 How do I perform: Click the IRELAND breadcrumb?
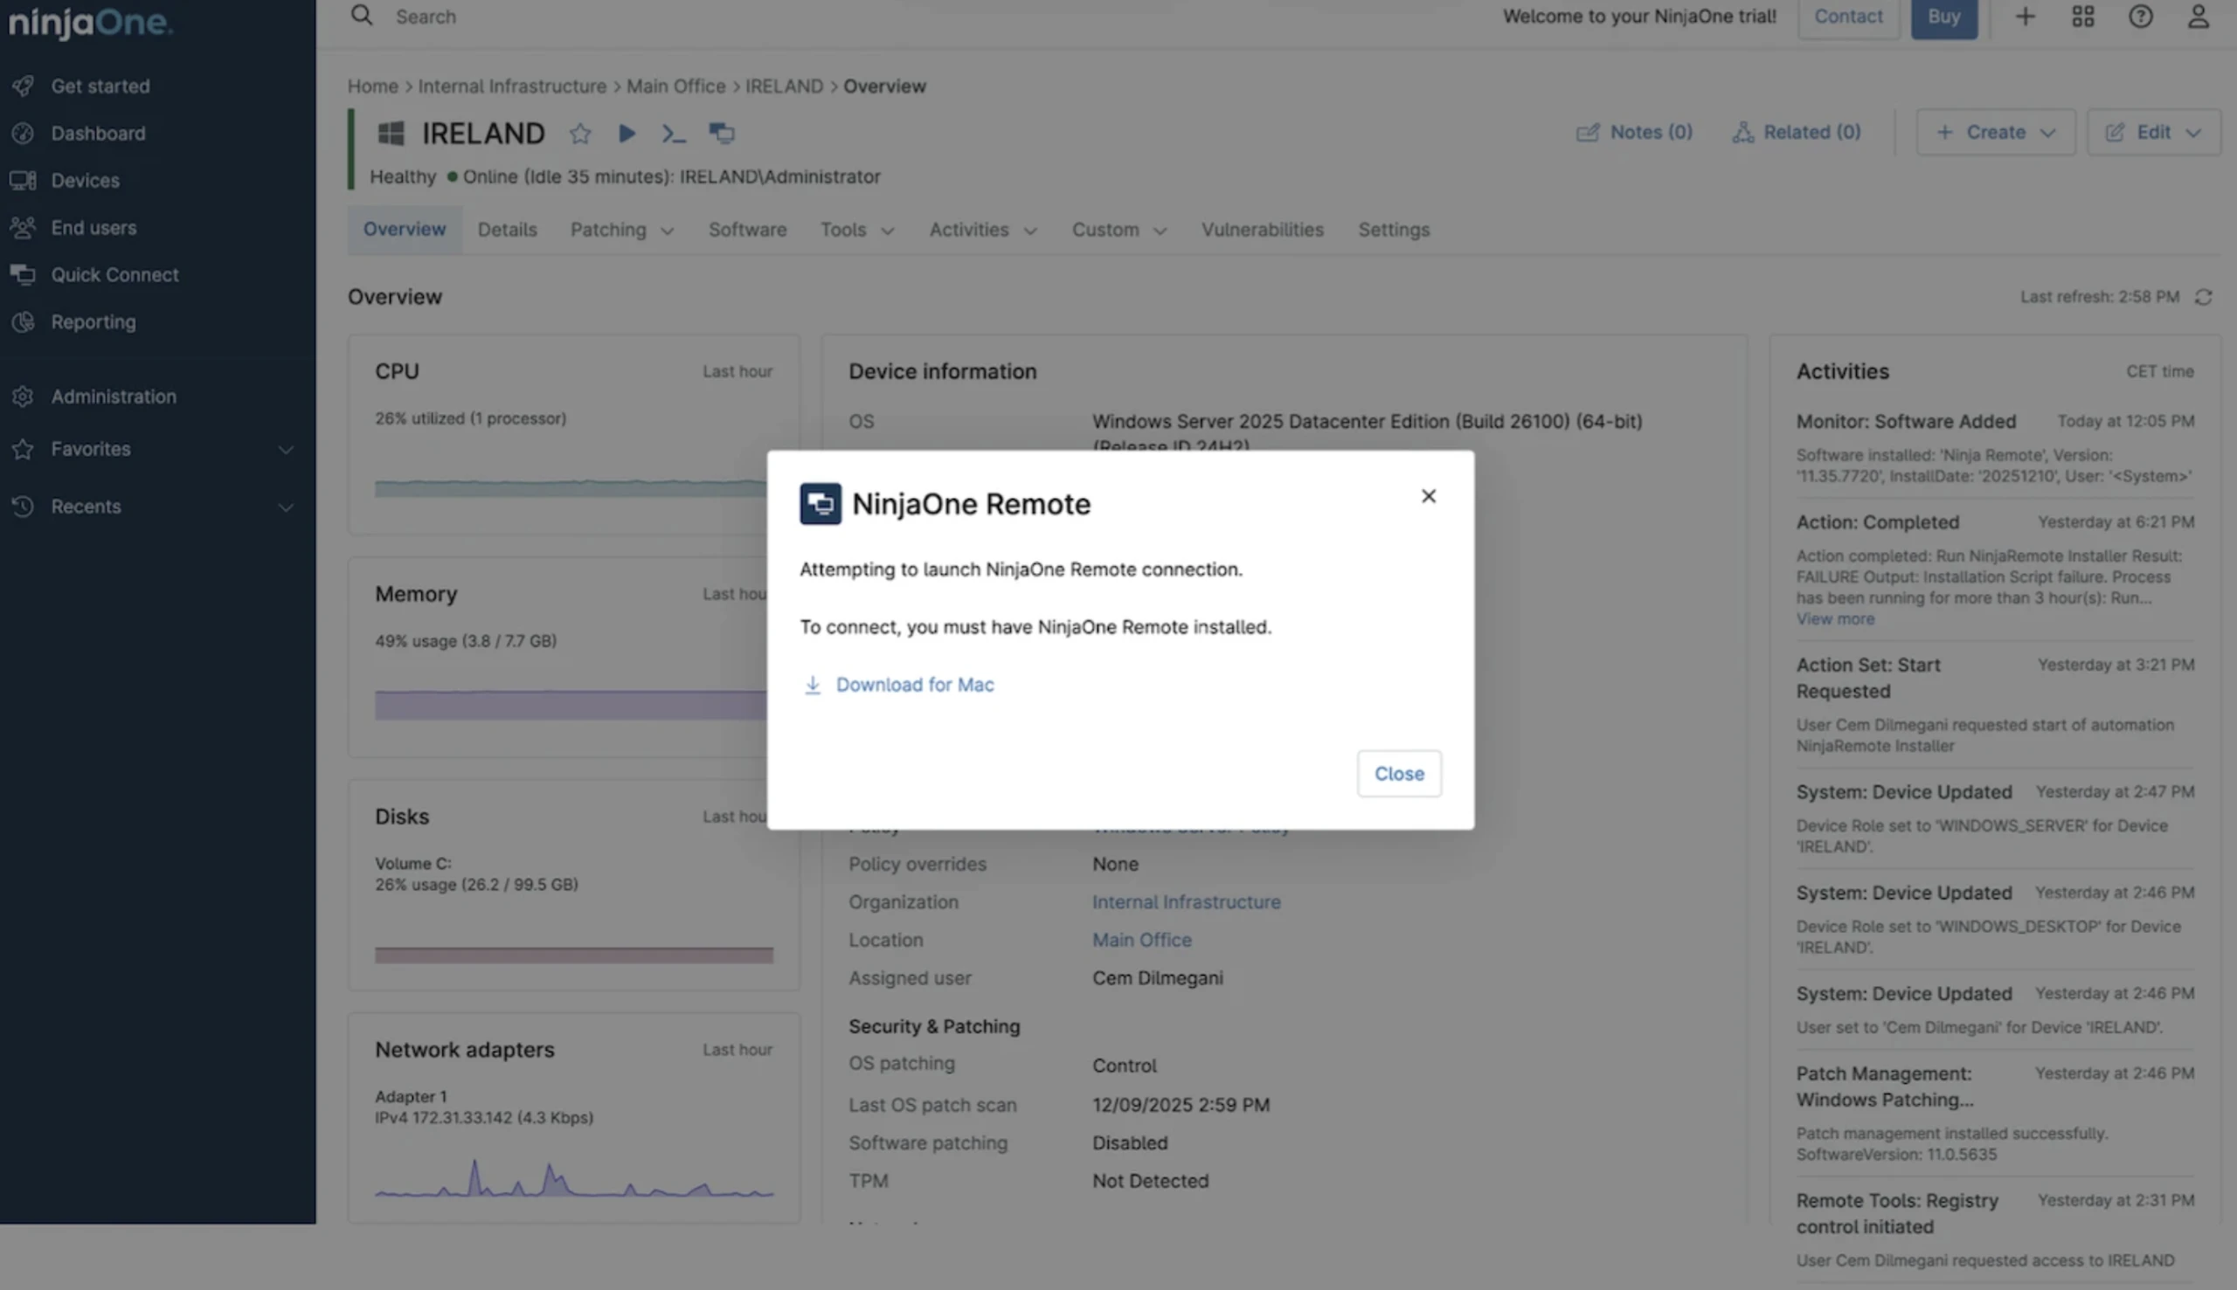(x=784, y=86)
